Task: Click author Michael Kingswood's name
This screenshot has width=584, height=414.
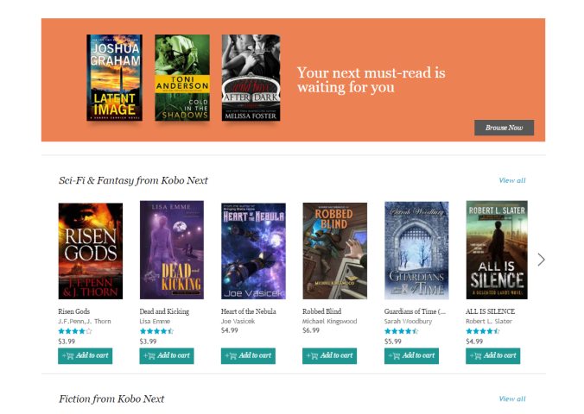Action: (329, 321)
